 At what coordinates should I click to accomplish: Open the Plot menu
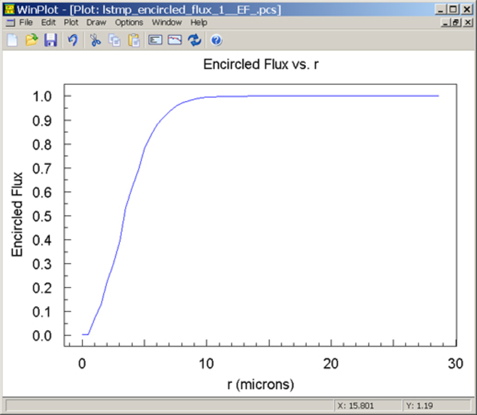pyautogui.click(x=71, y=22)
